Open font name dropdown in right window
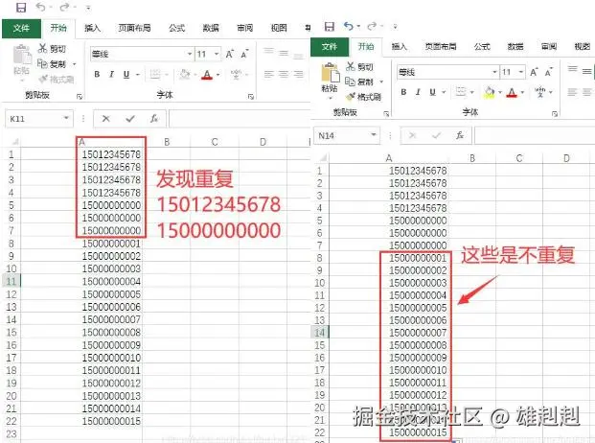Viewport: 595px width, 443px height. 494,72
